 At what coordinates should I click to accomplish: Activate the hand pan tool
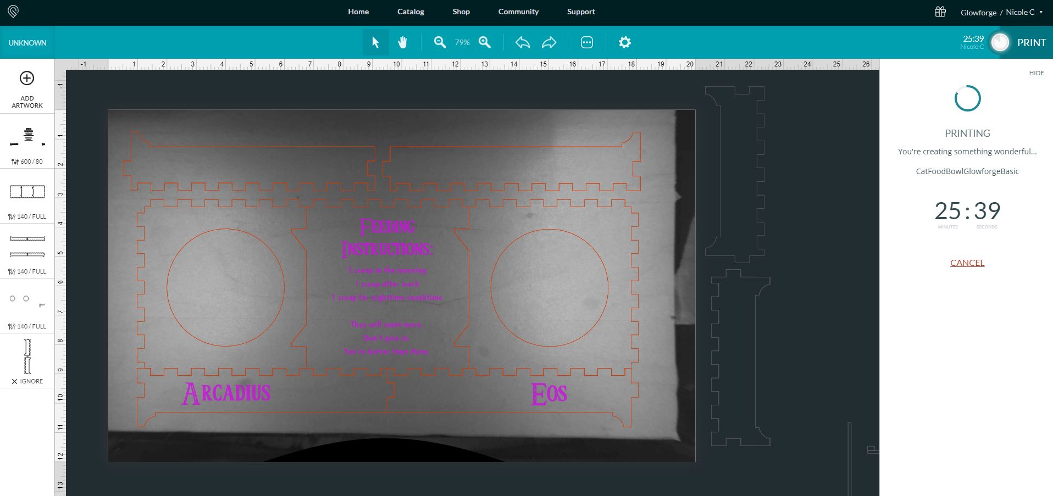(x=402, y=42)
